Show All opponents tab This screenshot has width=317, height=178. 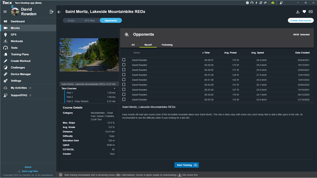click(x=133, y=45)
